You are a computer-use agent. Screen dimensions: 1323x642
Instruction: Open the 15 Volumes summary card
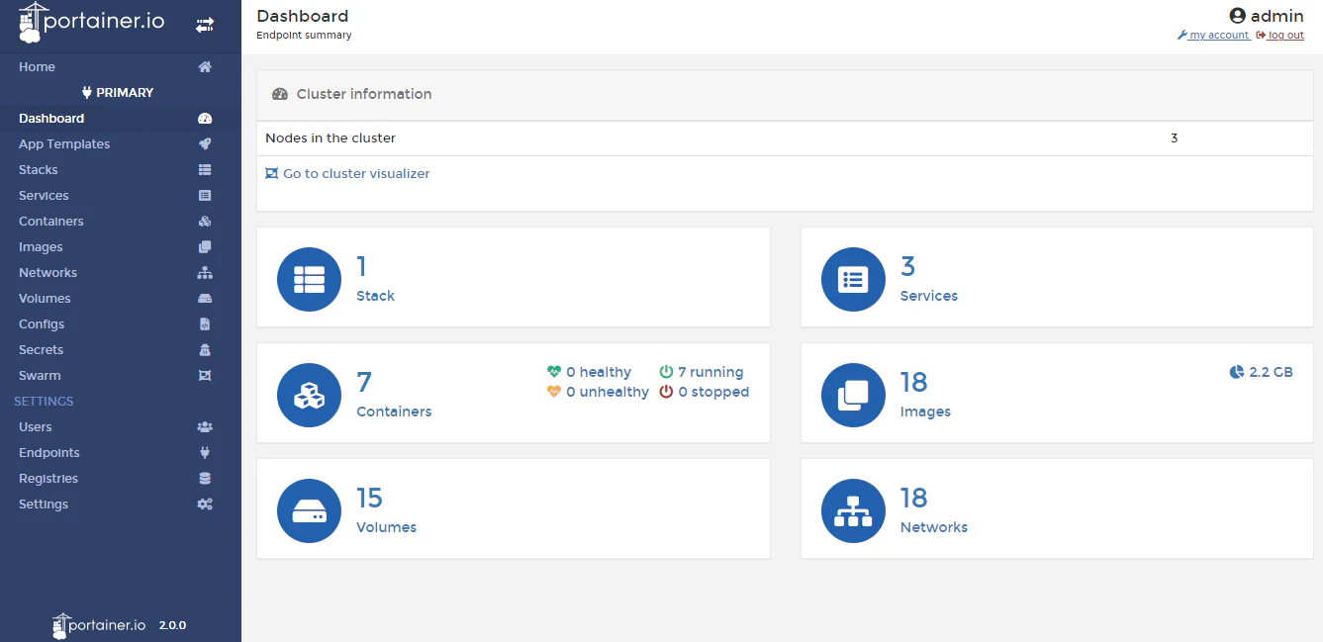coord(514,508)
